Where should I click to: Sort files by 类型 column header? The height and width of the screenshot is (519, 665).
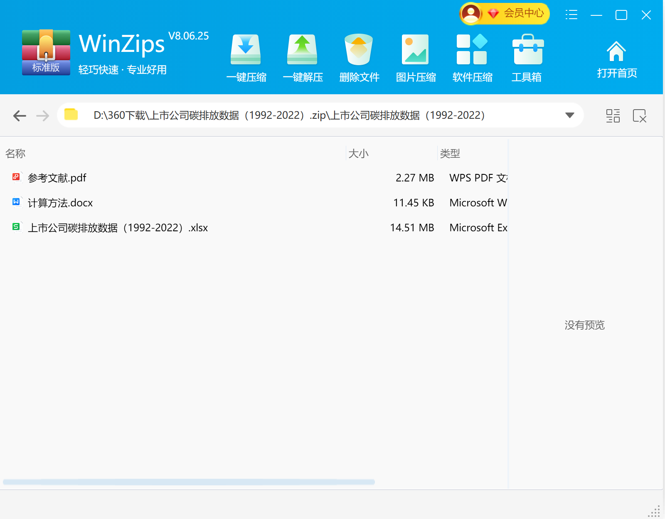pyautogui.click(x=450, y=154)
